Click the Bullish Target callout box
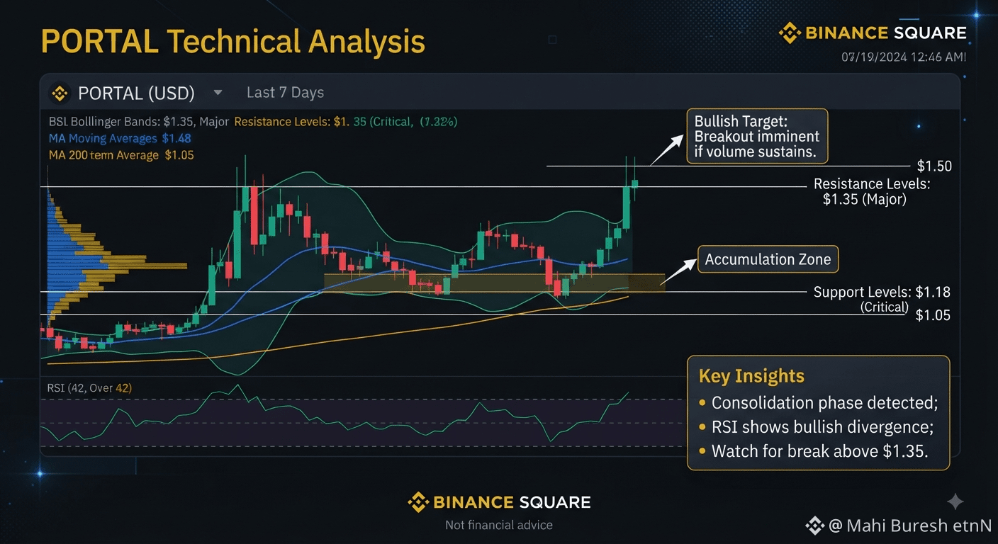Screen dimensions: 998x544 tap(756, 135)
